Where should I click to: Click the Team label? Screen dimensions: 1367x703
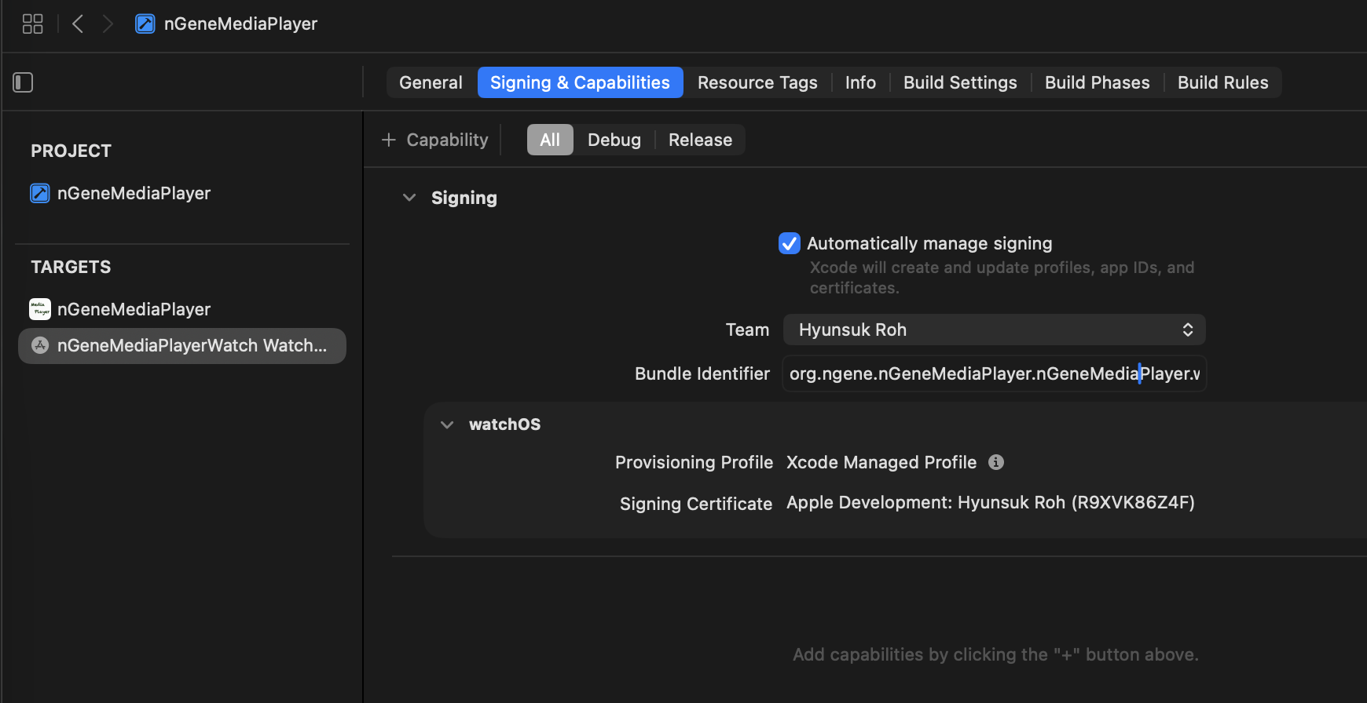pos(747,330)
